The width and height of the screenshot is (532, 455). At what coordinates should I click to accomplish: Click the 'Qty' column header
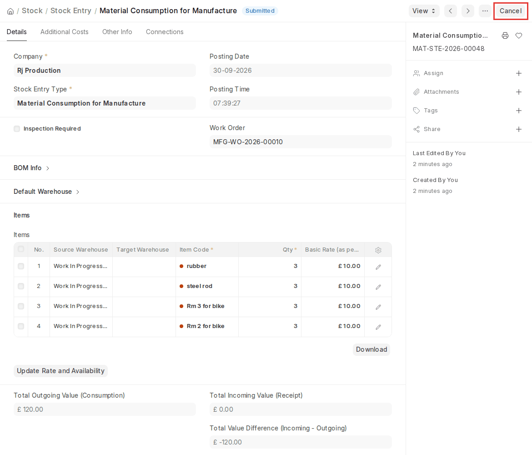coord(270,250)
